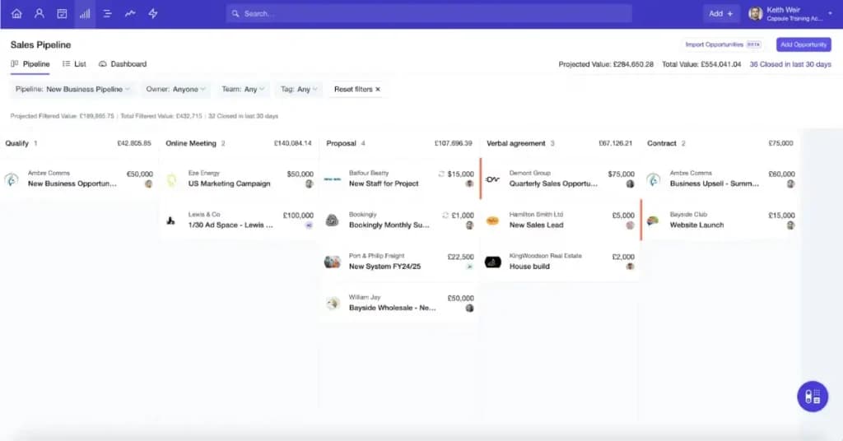Image resolution: width=843 pixels, height=441 pixels.
Task: Switch to the Pipeline view tab
Action: [30, 64]
